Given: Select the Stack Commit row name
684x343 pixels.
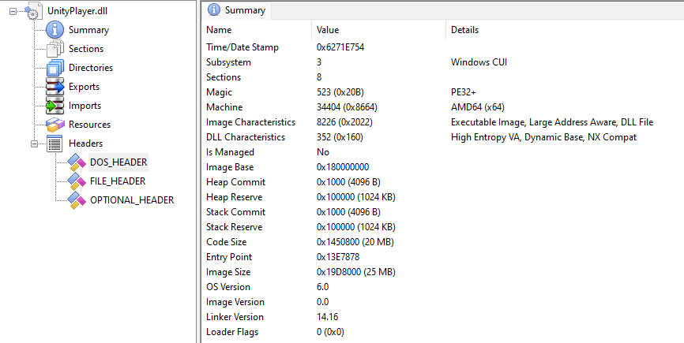Looking at the screenshot, I should [235, 212].
